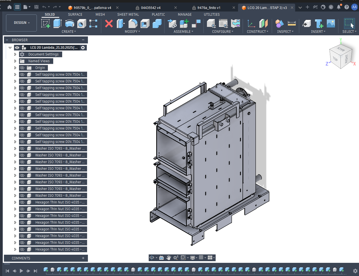The image size is (359, 276).
Task: Show the hidden Origin folder
Action: 22,68
